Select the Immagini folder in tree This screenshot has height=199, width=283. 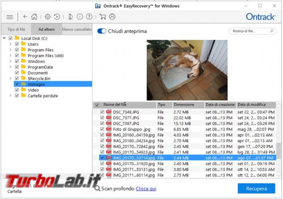[x=53, y=84]
